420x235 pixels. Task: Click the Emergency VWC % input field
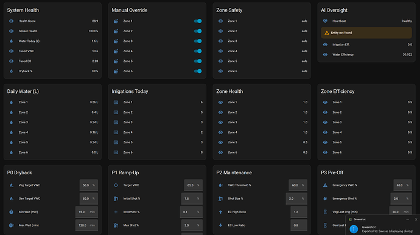point(402,185)
